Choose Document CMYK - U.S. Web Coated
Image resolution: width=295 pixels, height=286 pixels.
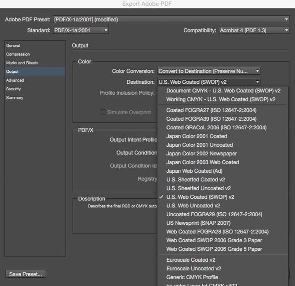coord(223,91)
